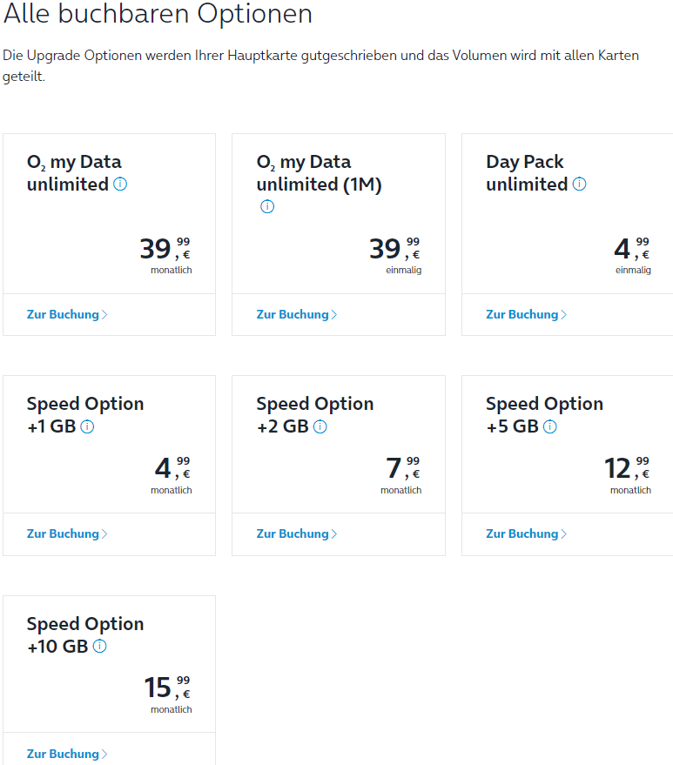Image resolution: width=673 pixels, height=765 pixels.
Task: View info for Speed Option +10 GB
Action: click(x=99, y=647)
